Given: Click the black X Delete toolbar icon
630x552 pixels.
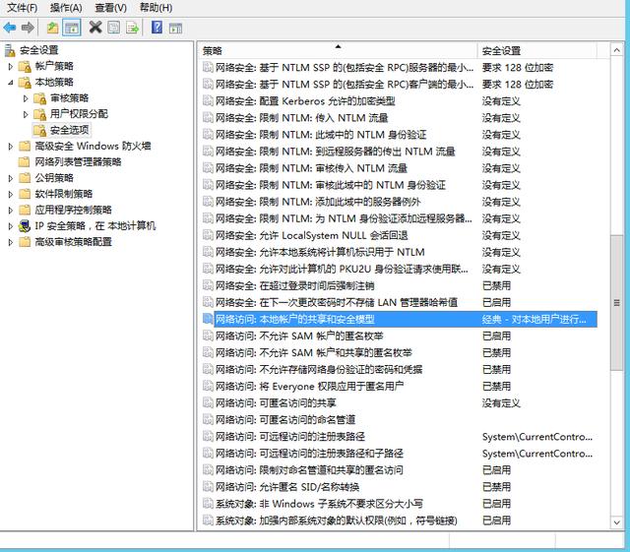Looking at the screenshot, I should (x=95, y=28).
